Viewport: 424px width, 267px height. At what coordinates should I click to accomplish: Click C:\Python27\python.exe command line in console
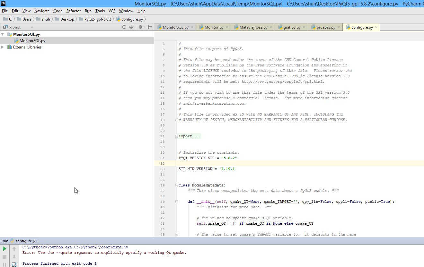click(x=75, y=247)
